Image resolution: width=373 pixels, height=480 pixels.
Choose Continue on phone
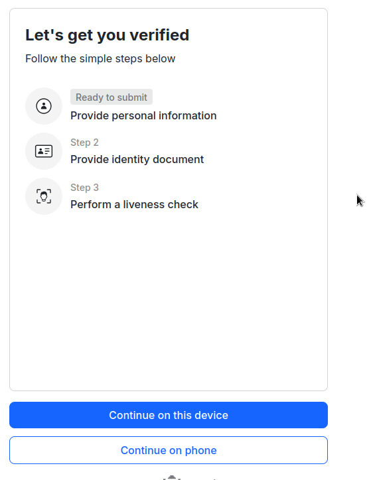(x=169, y=450)
